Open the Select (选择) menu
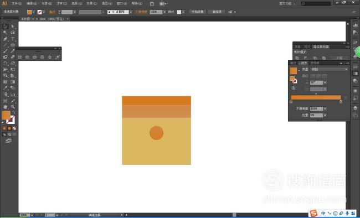360x218 pixels. coord(76,3)
